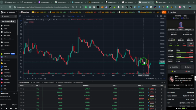
Task: Expand more items in left sidebar
Action: click(x=3, y=49)
